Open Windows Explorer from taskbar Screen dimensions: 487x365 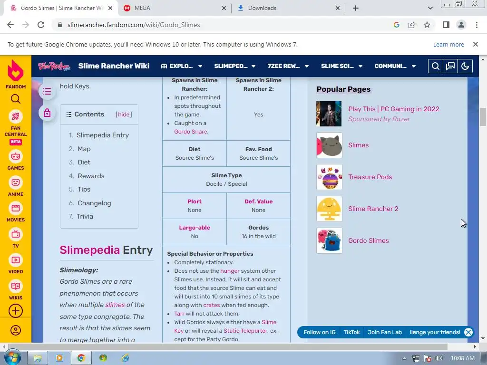[x=38, y=358]
